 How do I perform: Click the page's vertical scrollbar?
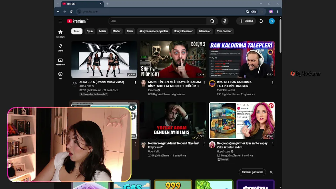tap(280, 35)
